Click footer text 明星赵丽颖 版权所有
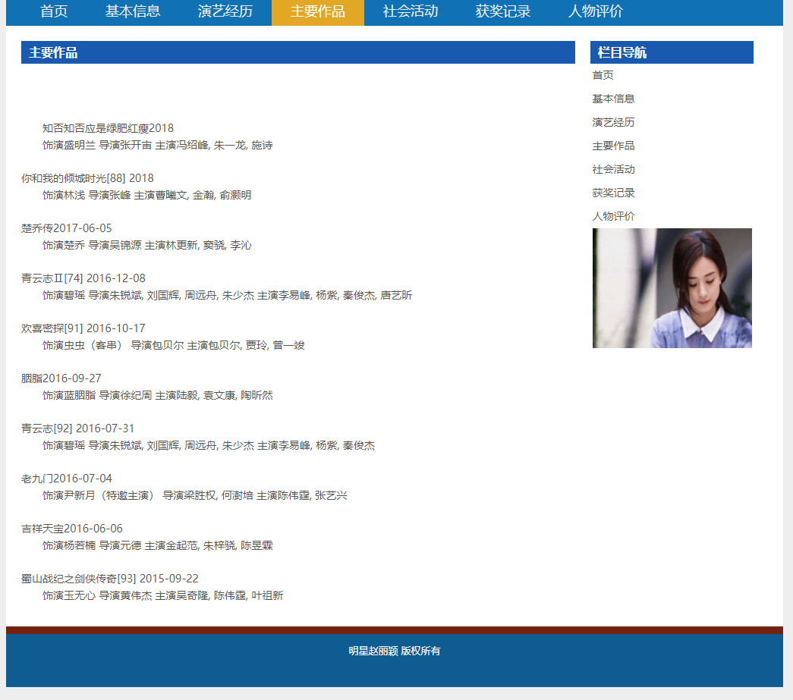The height and width of the screenshot is (700, 793). 395,651
